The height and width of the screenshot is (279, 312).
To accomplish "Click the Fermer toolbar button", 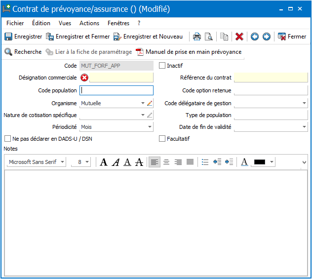I will tap(292, 37).
